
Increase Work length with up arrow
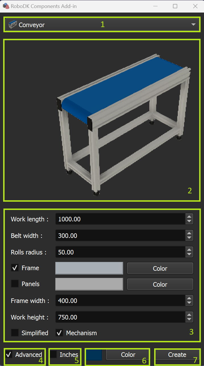pos(189,217)
